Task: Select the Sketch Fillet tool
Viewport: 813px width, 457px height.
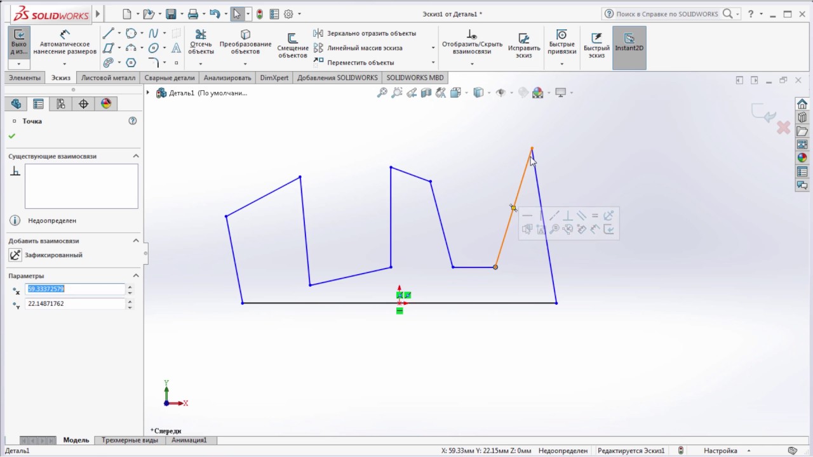Action: (153, 63)
